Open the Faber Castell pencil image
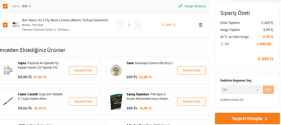 [8, 101]
